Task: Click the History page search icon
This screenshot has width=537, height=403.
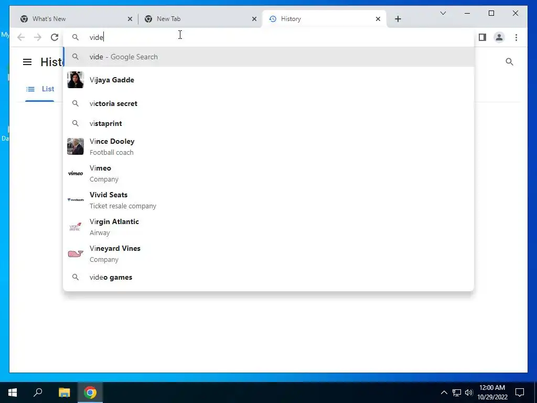Action: (509, 62)
